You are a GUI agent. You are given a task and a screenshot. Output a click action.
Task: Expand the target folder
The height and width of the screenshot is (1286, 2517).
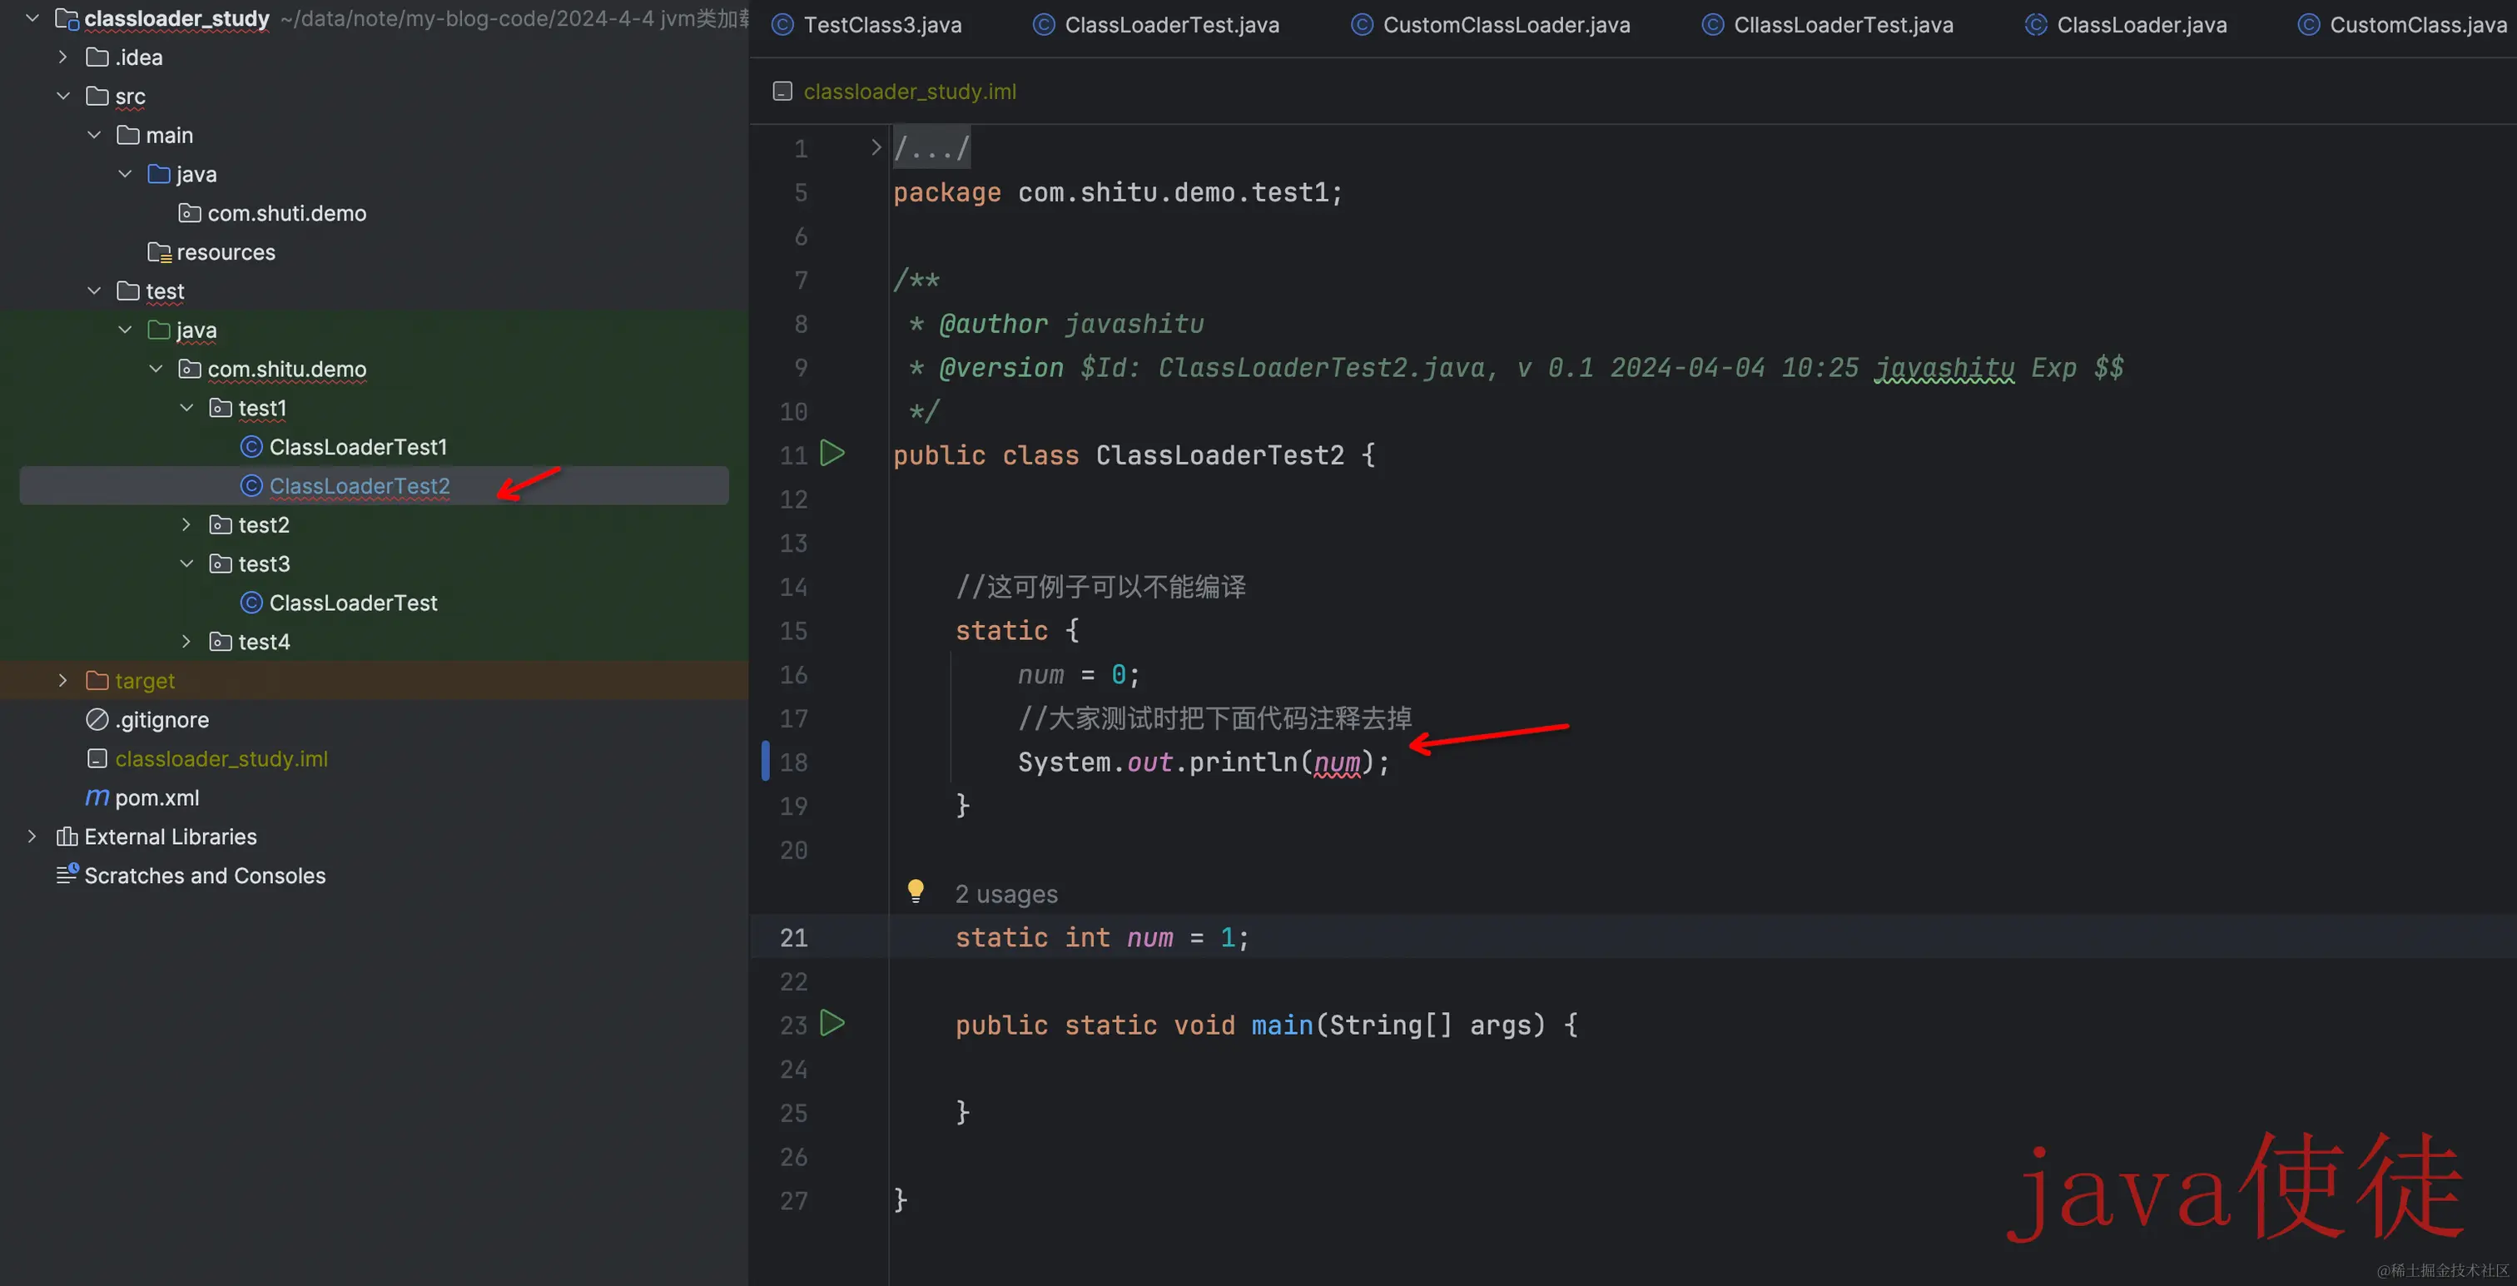tap(63, 680)
